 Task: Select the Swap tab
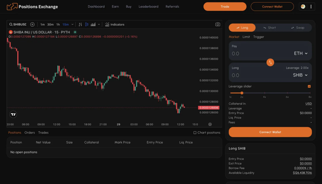[x=297, y=28]
